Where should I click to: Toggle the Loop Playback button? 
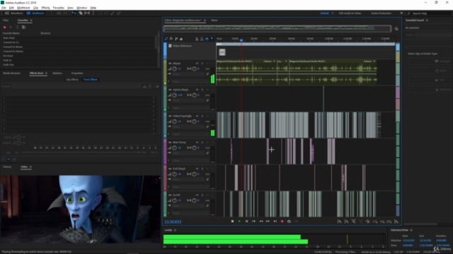(289, 221)
